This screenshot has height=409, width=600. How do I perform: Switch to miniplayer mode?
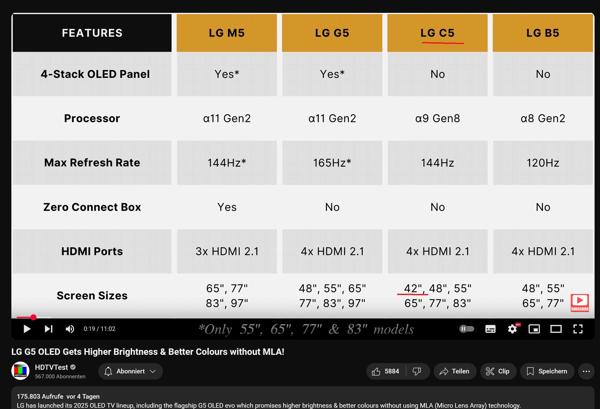pos(534,329)
